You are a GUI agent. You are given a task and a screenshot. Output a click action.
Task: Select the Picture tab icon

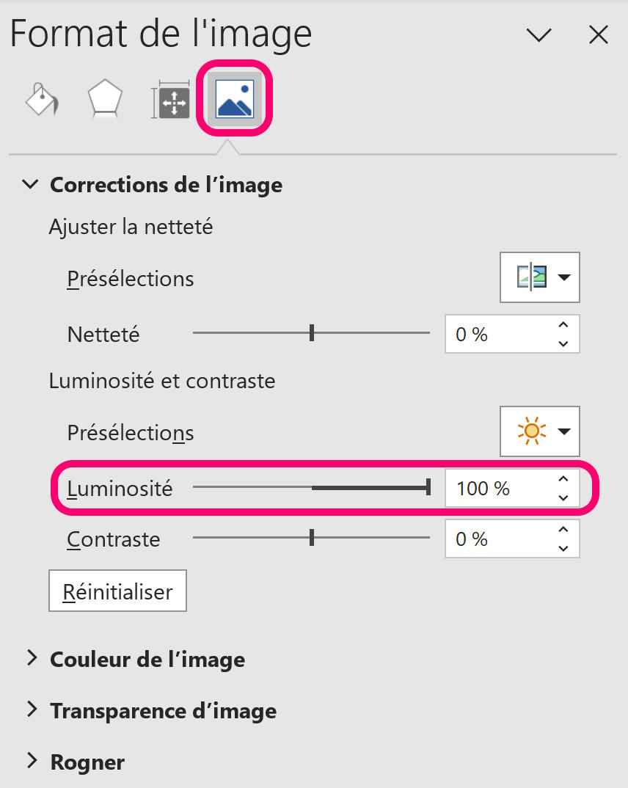tap(235, 98)
